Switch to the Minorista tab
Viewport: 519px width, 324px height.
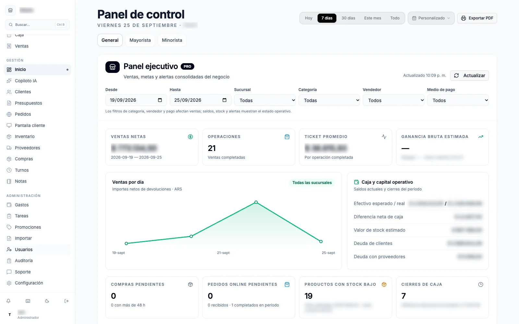[x=172, y=40]
